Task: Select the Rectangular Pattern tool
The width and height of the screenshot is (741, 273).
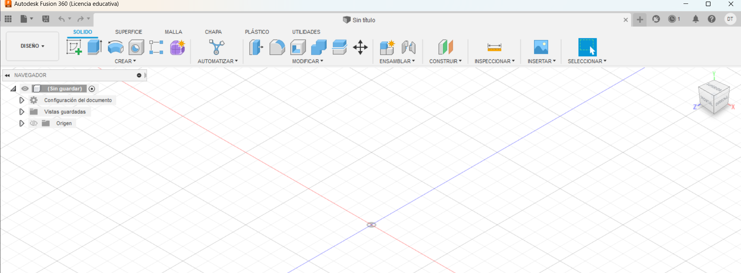Action: pos(156,47)
